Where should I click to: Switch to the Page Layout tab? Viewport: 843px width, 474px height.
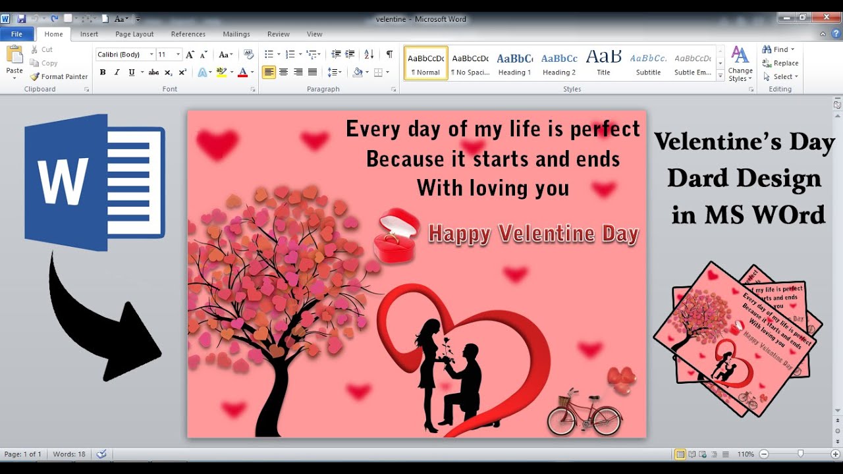pyautogui.click(x=134, y=34)
